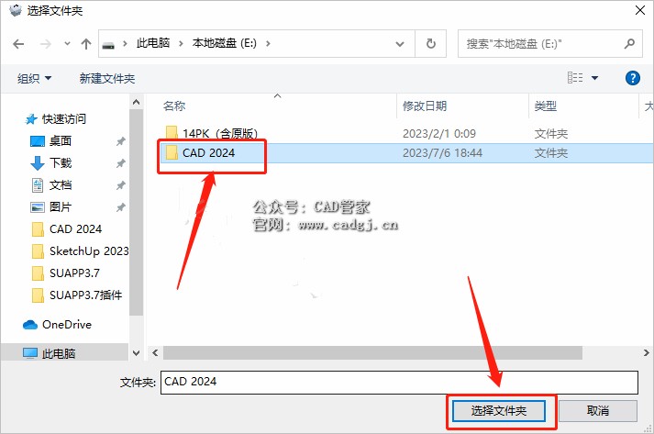The width and height of the screenshot is (654, 434).
Task: Open the view options dropdown arrow
Action: [x=594, y=78]
